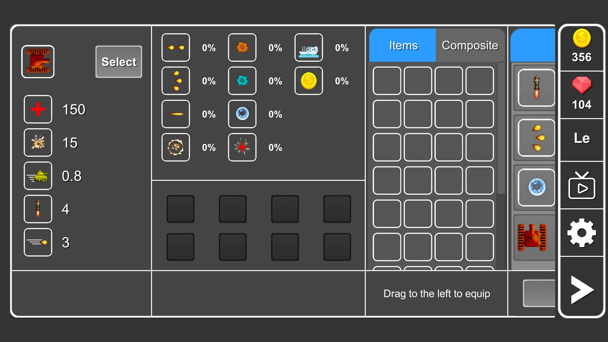Image resolution: width=608 pixels, height=342 pixels.
Task: Click the Select button
Action: [118, 62]
